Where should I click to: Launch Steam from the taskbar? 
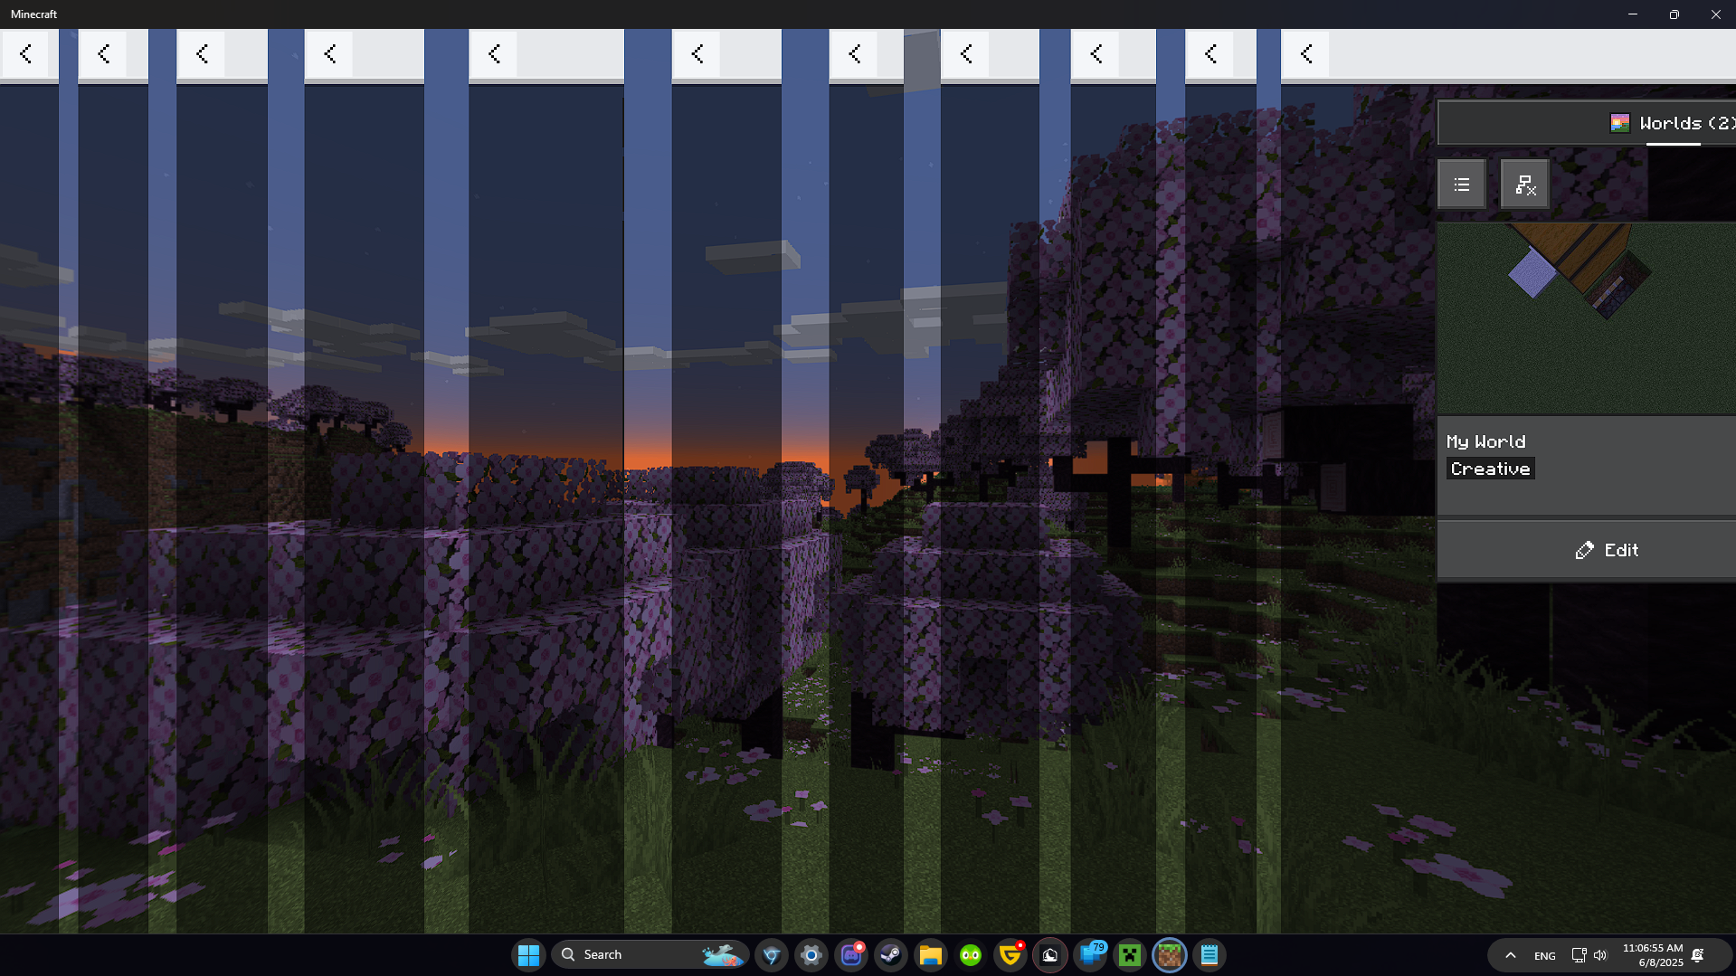pyautogui.click(x=891, y=955)
